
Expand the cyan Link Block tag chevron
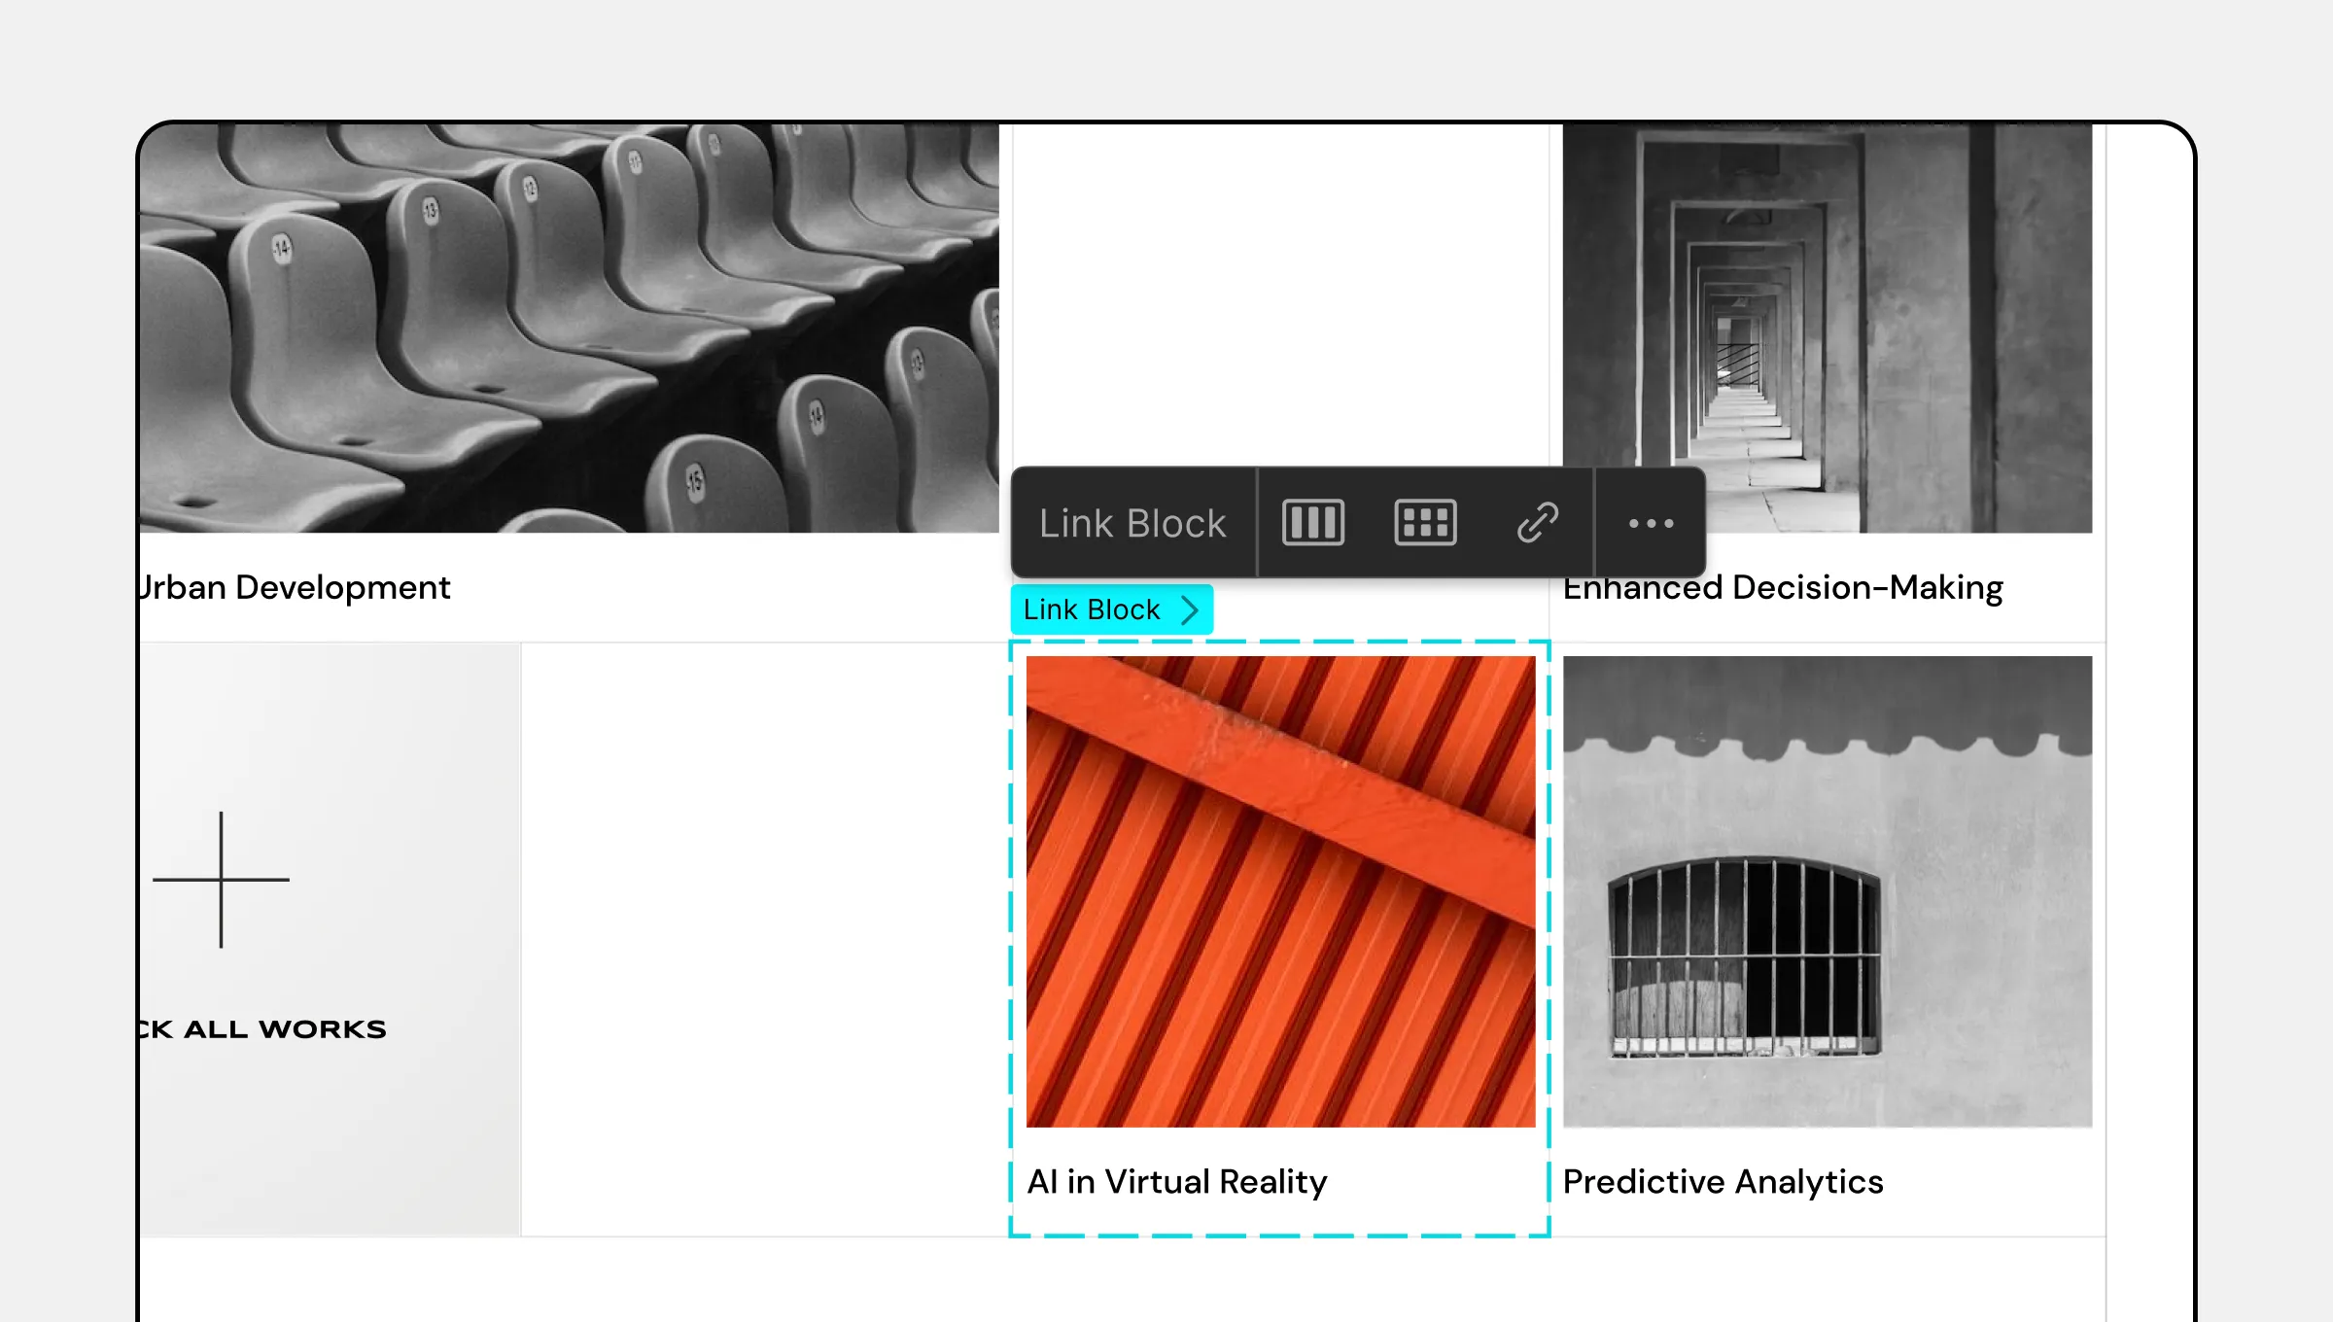pos(1190,609)
